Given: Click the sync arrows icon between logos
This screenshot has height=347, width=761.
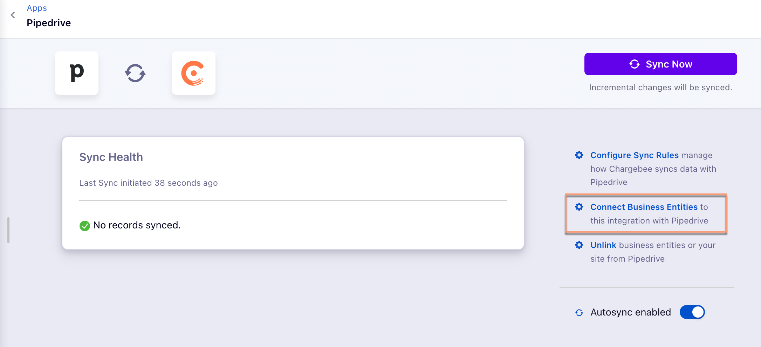Looking at the screenshot, I should pyautogui.click(x=135, y=73).
